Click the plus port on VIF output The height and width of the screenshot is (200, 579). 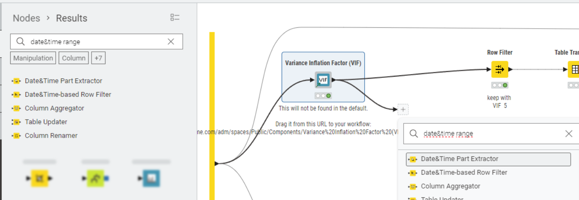pos(403,109)
